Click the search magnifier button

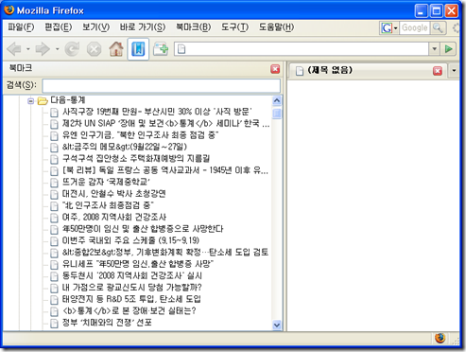[438, 28]
